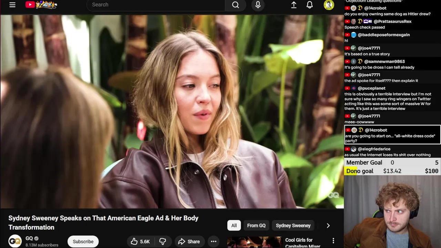Go to YouTube home via logo
441x248 pixels.
[41, 4]
